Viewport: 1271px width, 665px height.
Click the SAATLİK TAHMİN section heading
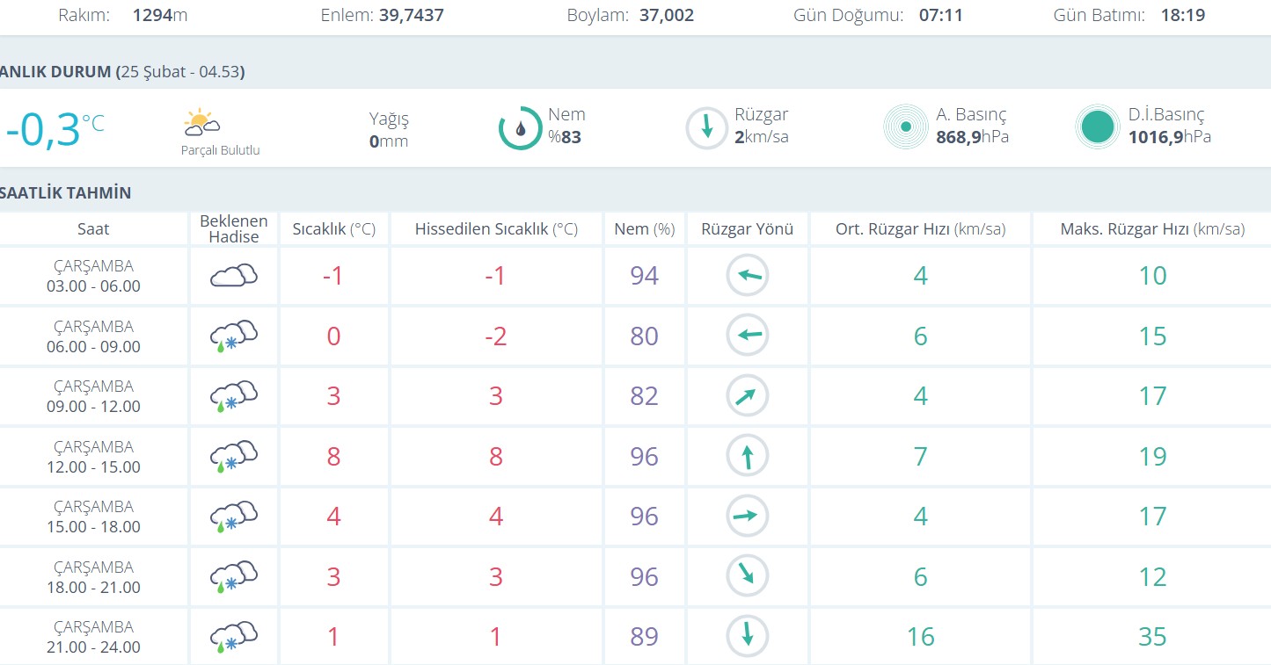[x=66, y=193]
